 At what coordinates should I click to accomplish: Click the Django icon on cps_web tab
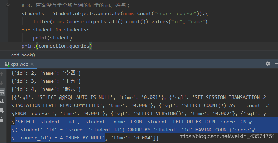coord(7,64)
